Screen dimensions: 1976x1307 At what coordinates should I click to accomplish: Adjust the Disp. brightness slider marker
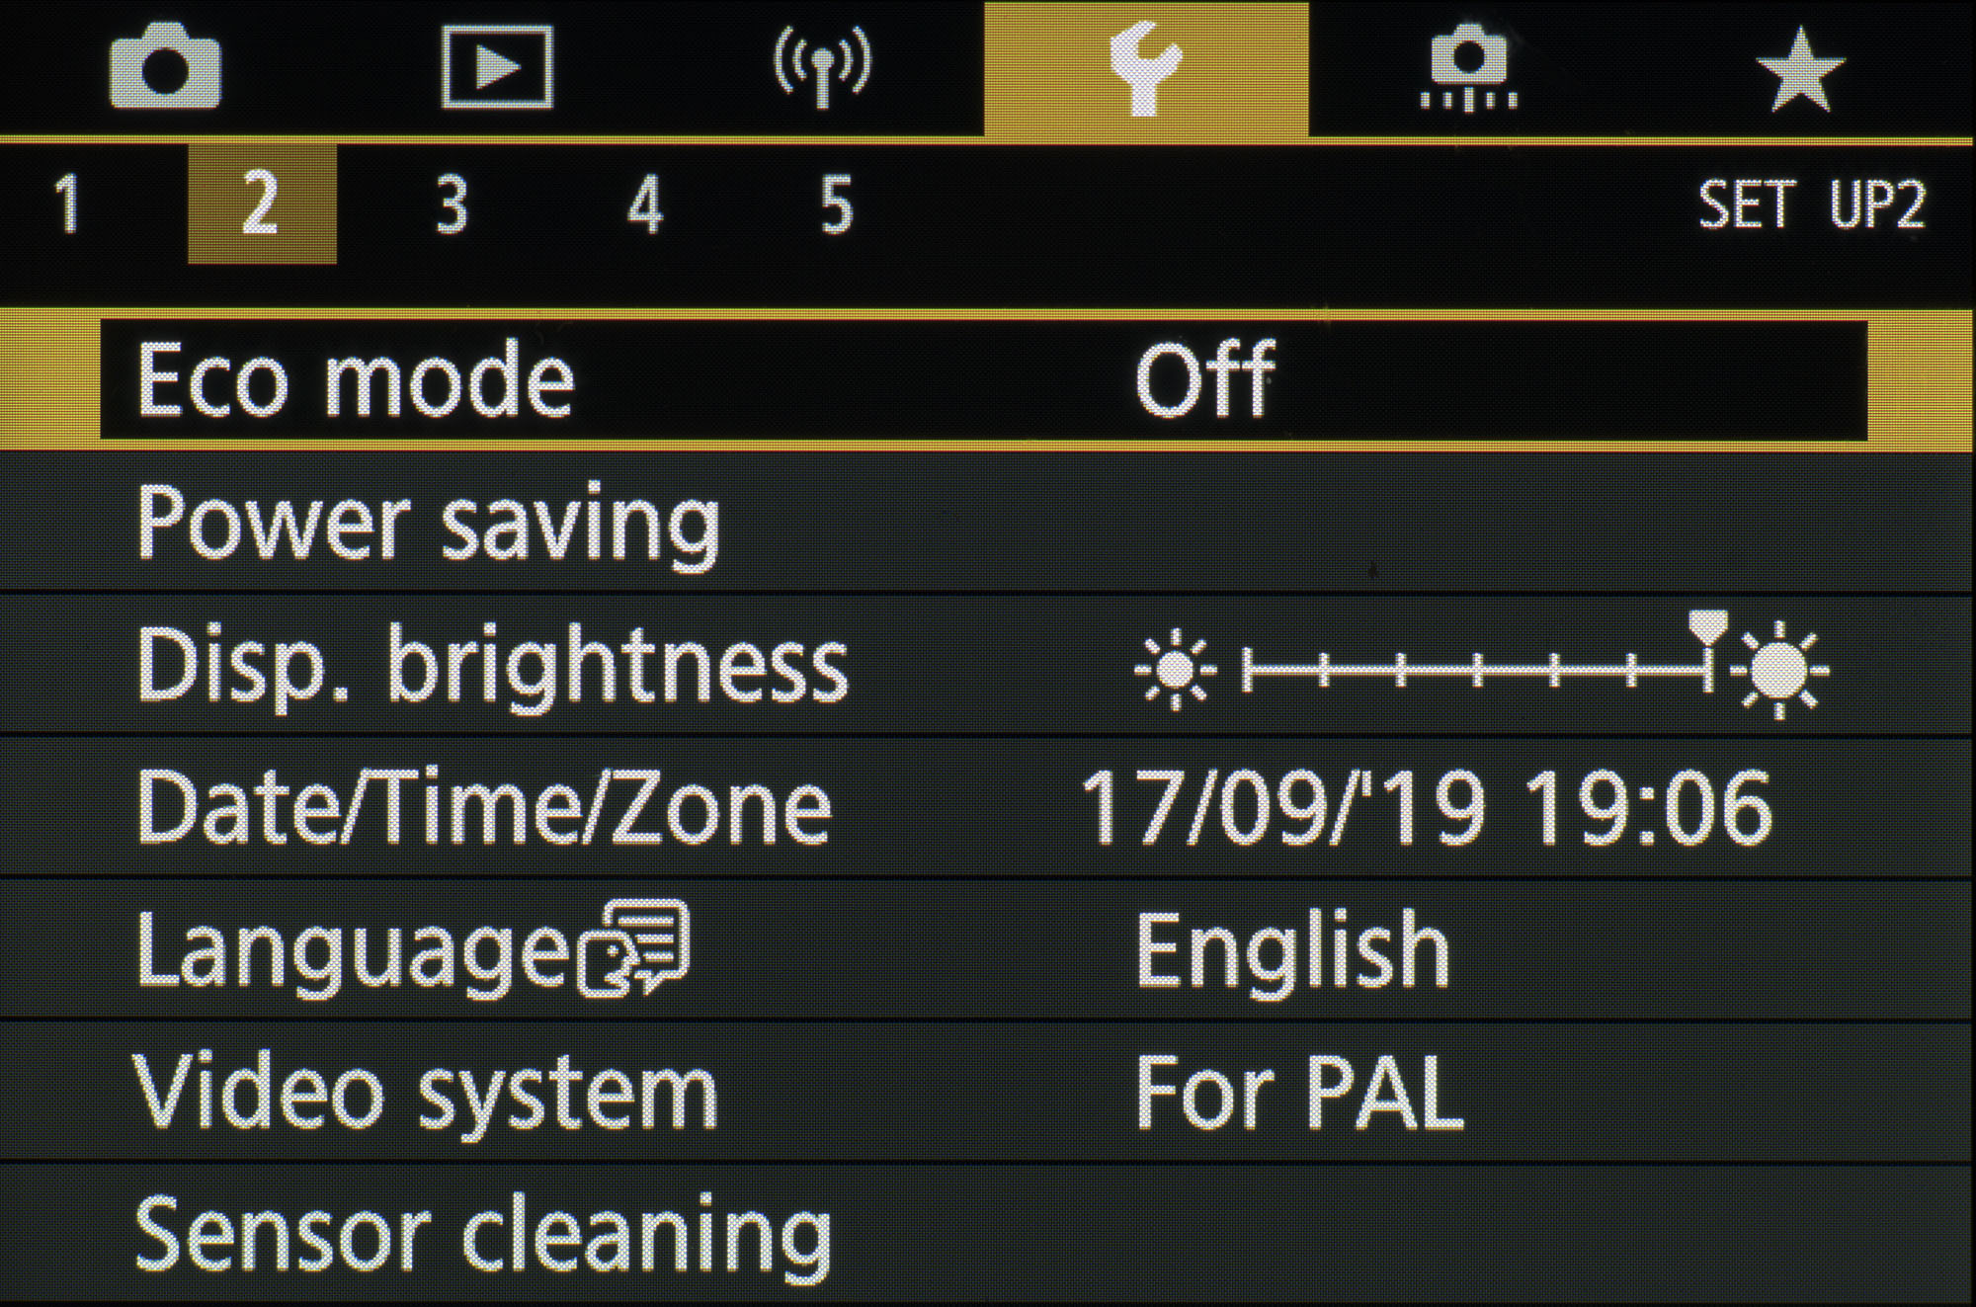click(1706, 632)
